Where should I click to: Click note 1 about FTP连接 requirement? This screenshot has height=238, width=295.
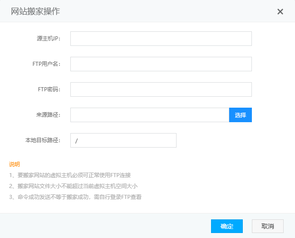69,175
